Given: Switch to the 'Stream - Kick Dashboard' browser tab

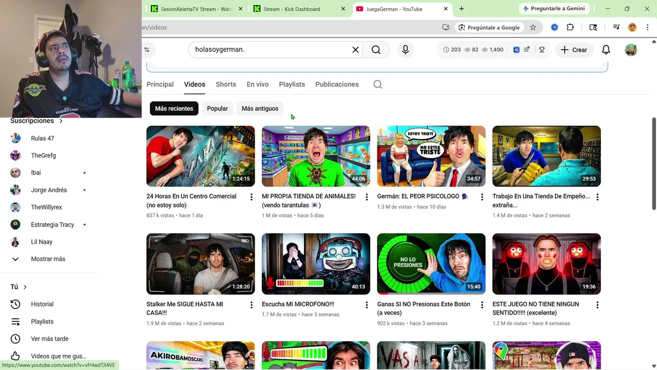Looking at the screenshot, I should pyautogui.click(x=300, y=9).
